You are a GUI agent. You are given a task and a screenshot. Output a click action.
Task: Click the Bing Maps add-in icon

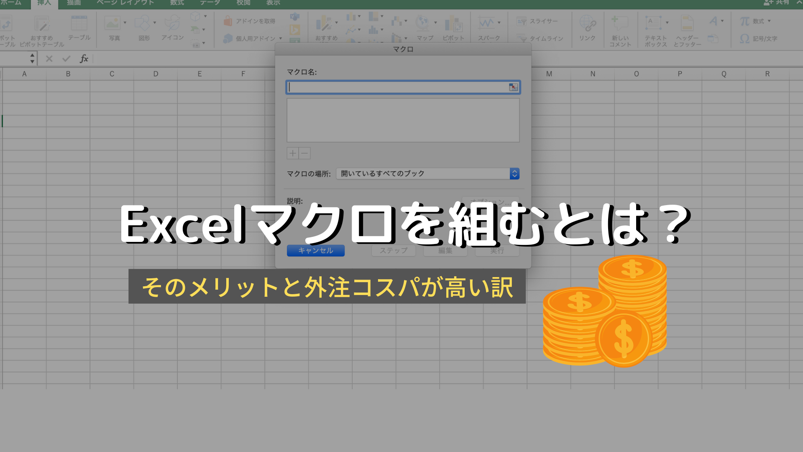coord(295,30)
